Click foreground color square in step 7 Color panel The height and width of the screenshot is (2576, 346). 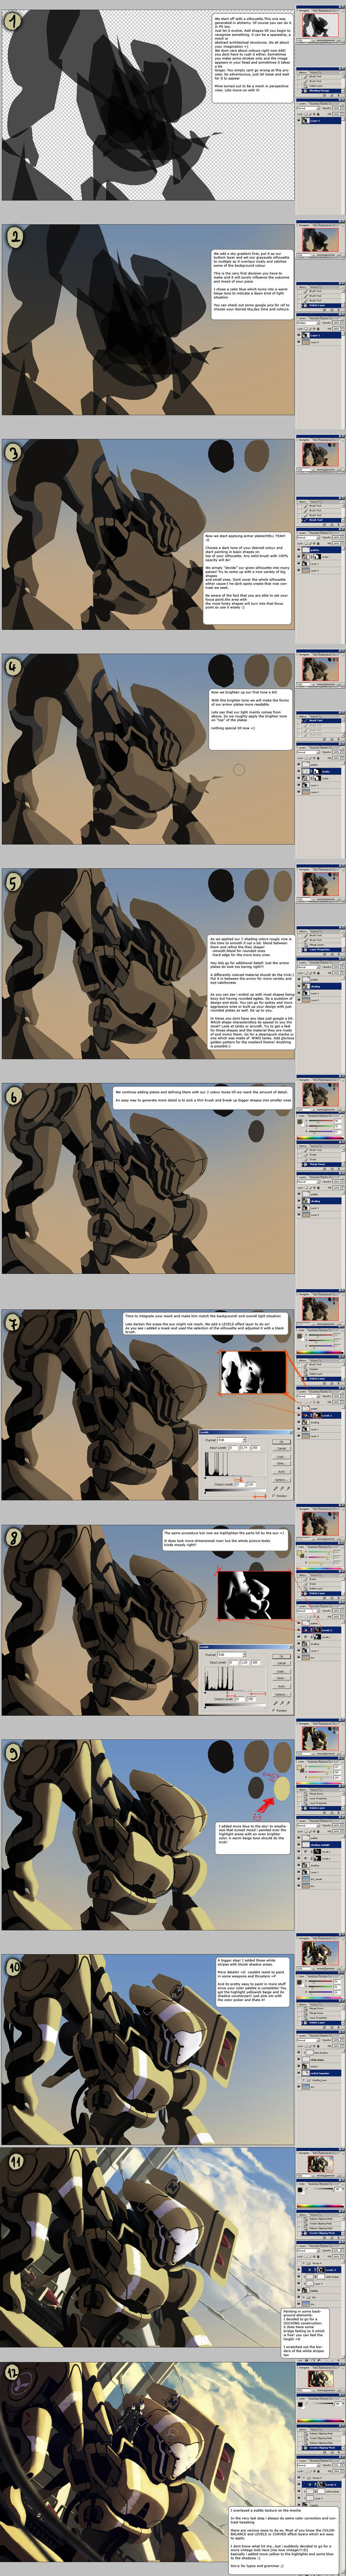tap(299, 1336)
